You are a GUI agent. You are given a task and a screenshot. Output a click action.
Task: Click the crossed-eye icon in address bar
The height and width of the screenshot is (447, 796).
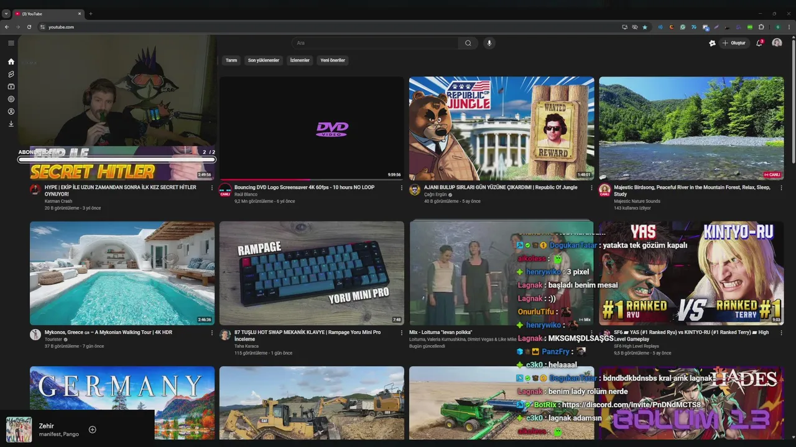(635, 27)
